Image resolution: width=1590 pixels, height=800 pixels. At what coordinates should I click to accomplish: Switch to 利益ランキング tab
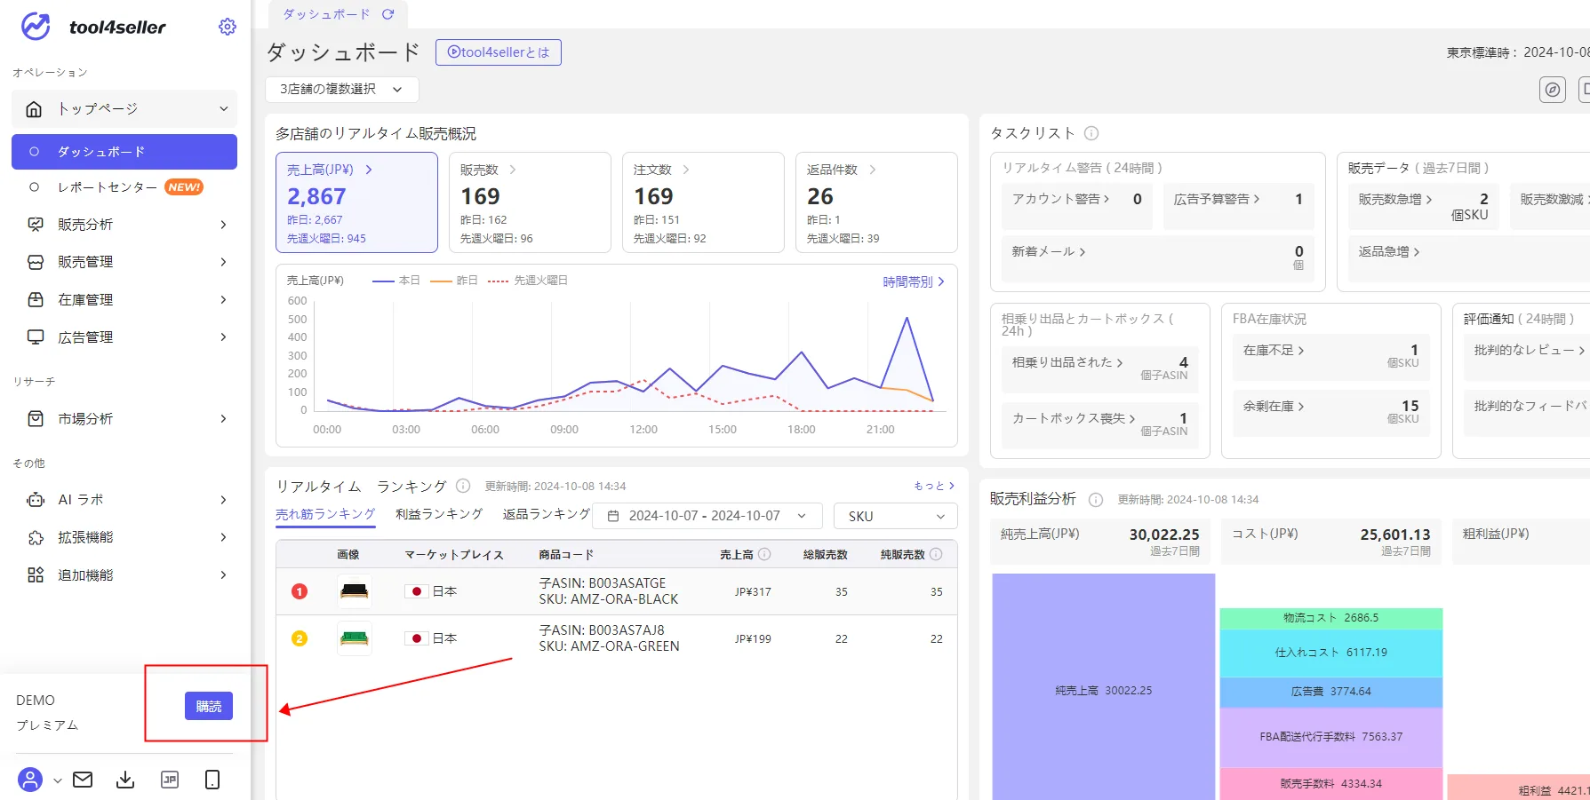[439, 514]
